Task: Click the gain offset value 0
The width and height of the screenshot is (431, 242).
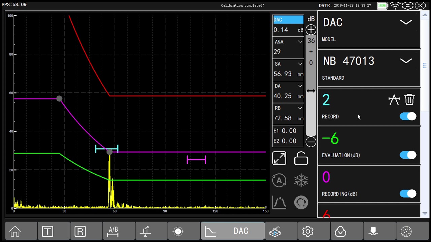Action: 311,63
